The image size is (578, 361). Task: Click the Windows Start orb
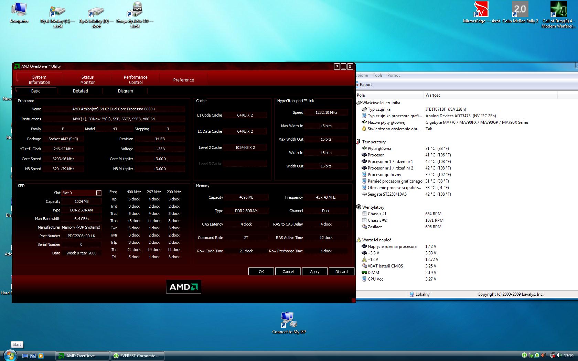click(10, 355)
